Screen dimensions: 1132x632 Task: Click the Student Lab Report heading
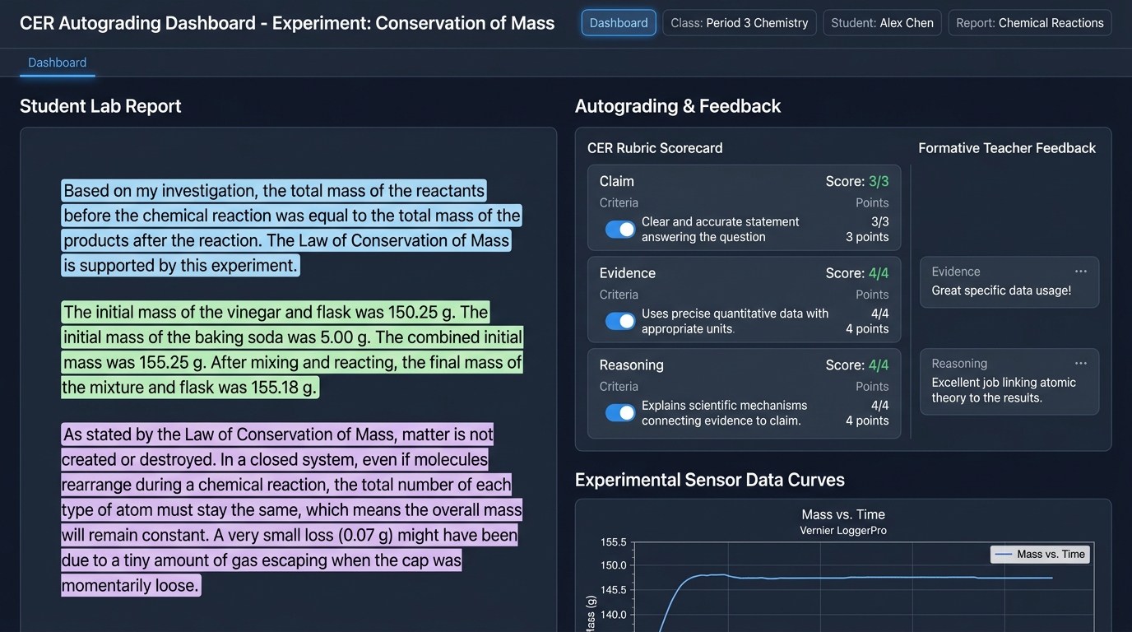100,106
